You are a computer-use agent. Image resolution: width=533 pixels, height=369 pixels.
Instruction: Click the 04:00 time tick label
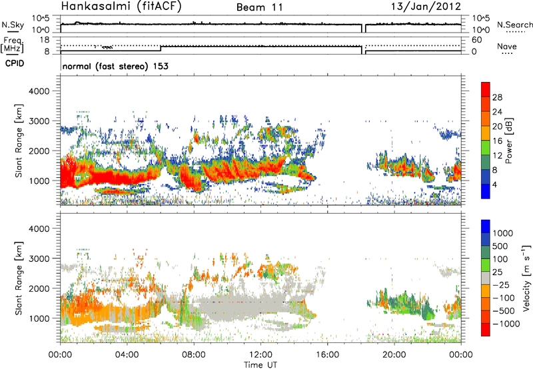click(127, 355)
